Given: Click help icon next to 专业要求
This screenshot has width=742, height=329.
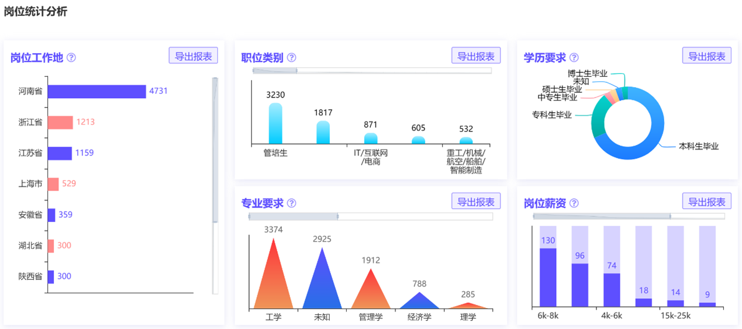Looking at the screenshot, I should [291, 203].
